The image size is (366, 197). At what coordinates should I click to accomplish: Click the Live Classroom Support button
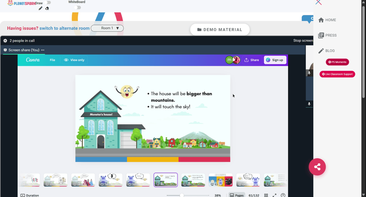tap(337, 74)
